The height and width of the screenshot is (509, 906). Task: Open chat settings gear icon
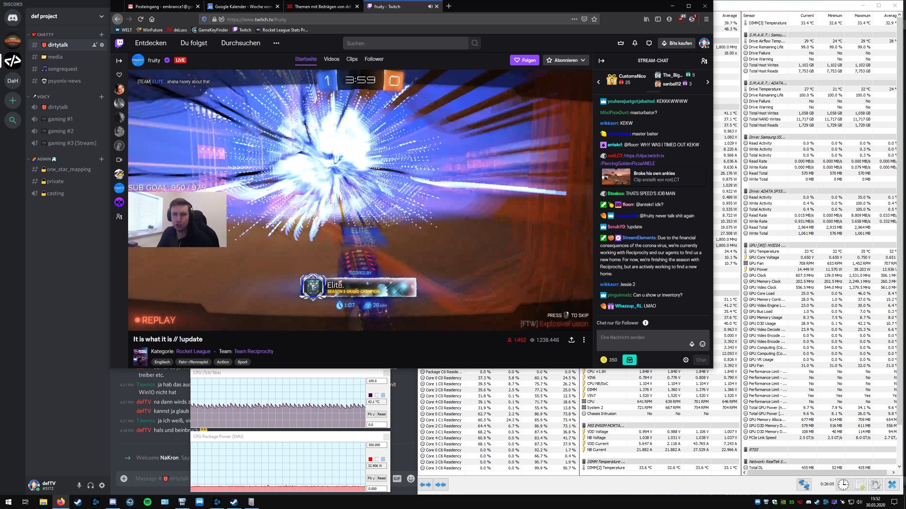pos(686,360)
